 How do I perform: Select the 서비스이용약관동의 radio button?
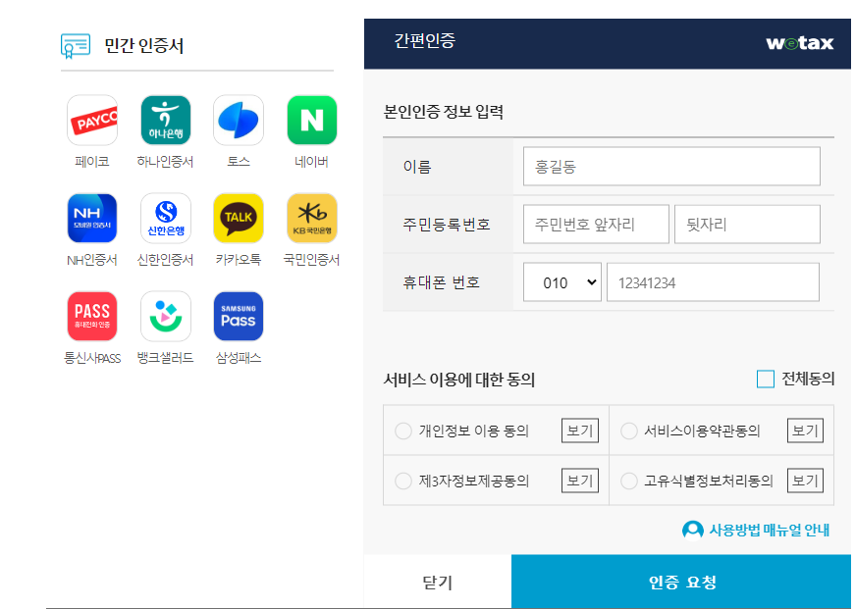point(628,431)
